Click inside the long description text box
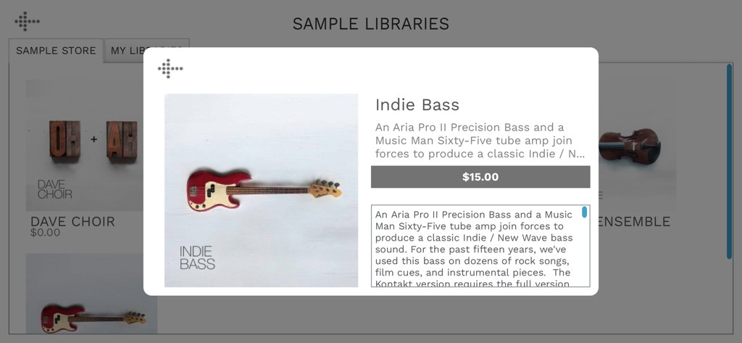Screen dimensions: 742x343 (x=474, y=247)
